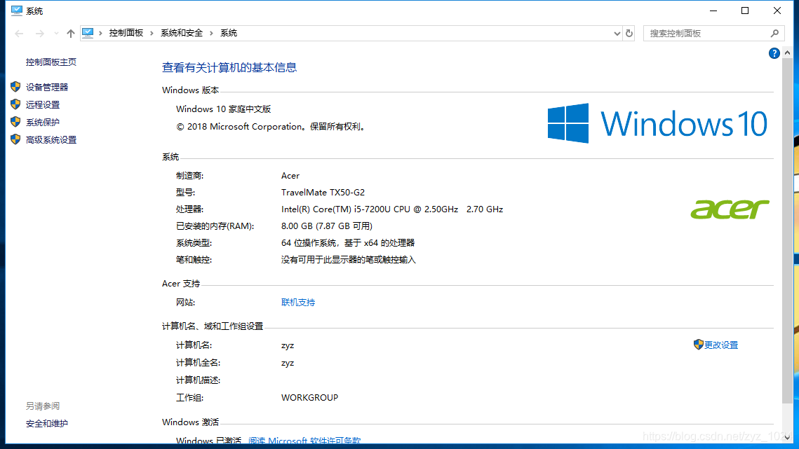Open Remote settings (远程设置)
This screenshot has height=449, width=799.
pos(43,104)
